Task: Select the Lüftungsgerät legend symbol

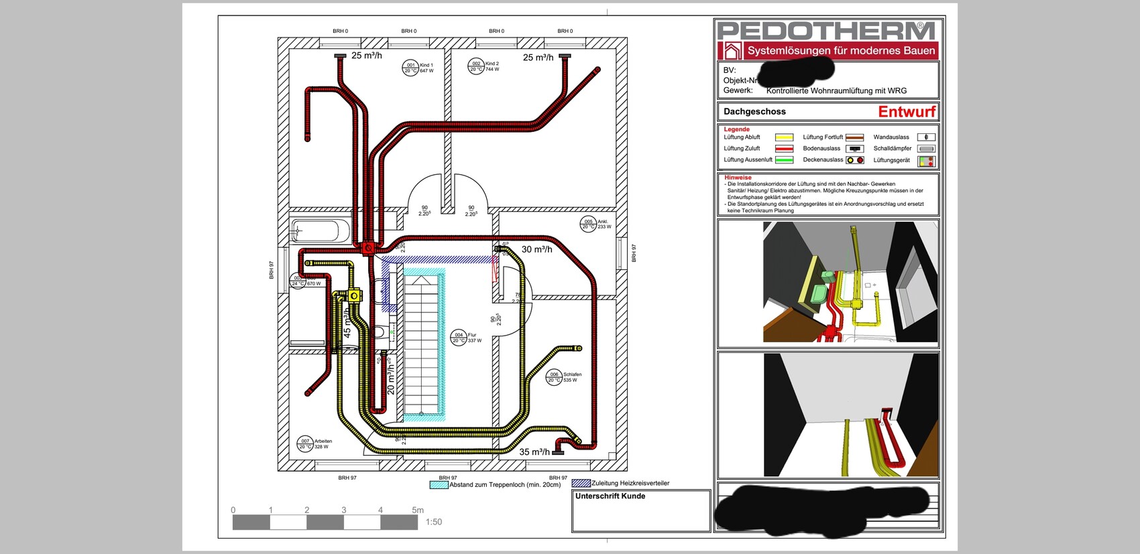Action: coord(925,161)
